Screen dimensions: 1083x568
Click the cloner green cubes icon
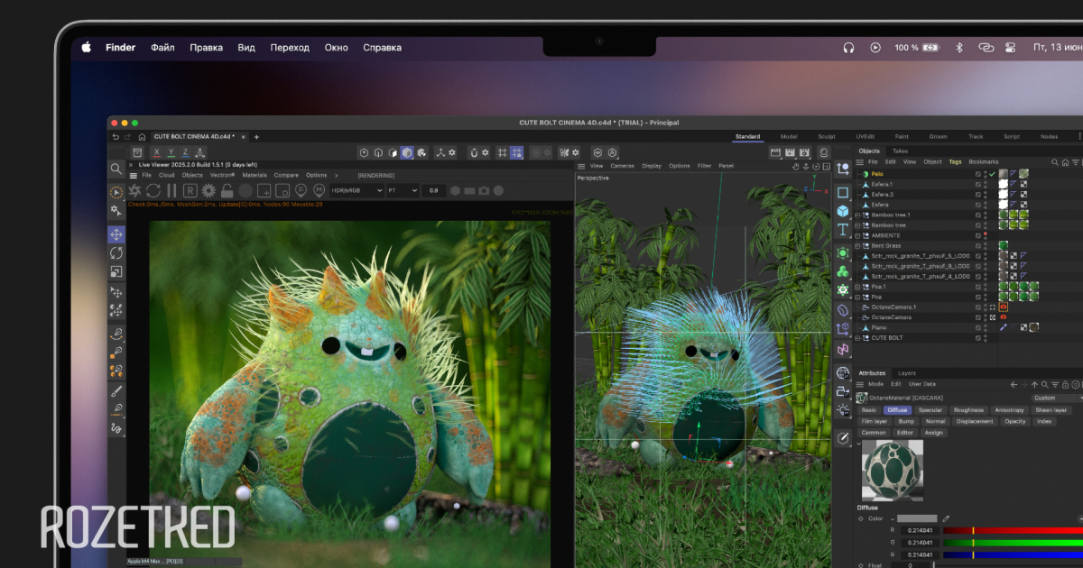point(842,270)
